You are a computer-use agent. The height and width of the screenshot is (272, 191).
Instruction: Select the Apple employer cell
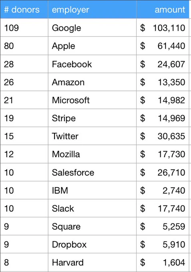[92, 46]
